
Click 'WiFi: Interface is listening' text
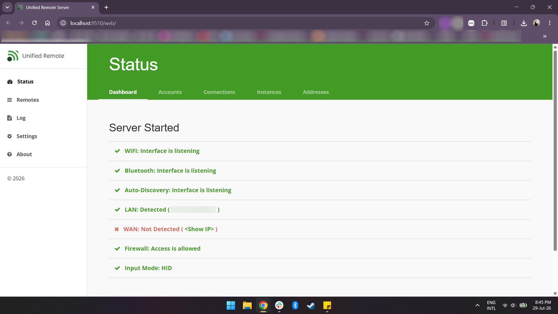(x=162, y=151)
